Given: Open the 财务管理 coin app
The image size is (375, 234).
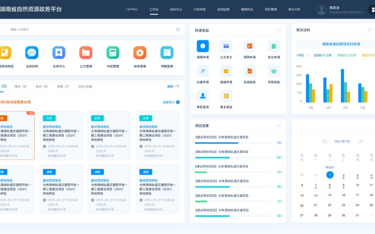Looking at the screenshot, I should click(140, 52).
